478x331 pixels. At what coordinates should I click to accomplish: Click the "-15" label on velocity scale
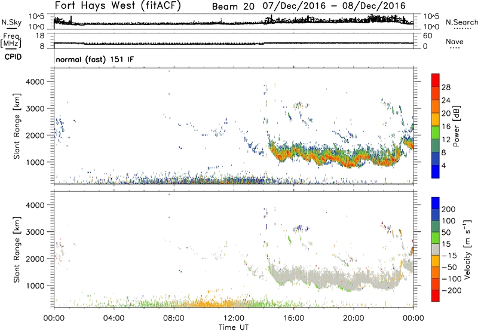tap(449, 255)
